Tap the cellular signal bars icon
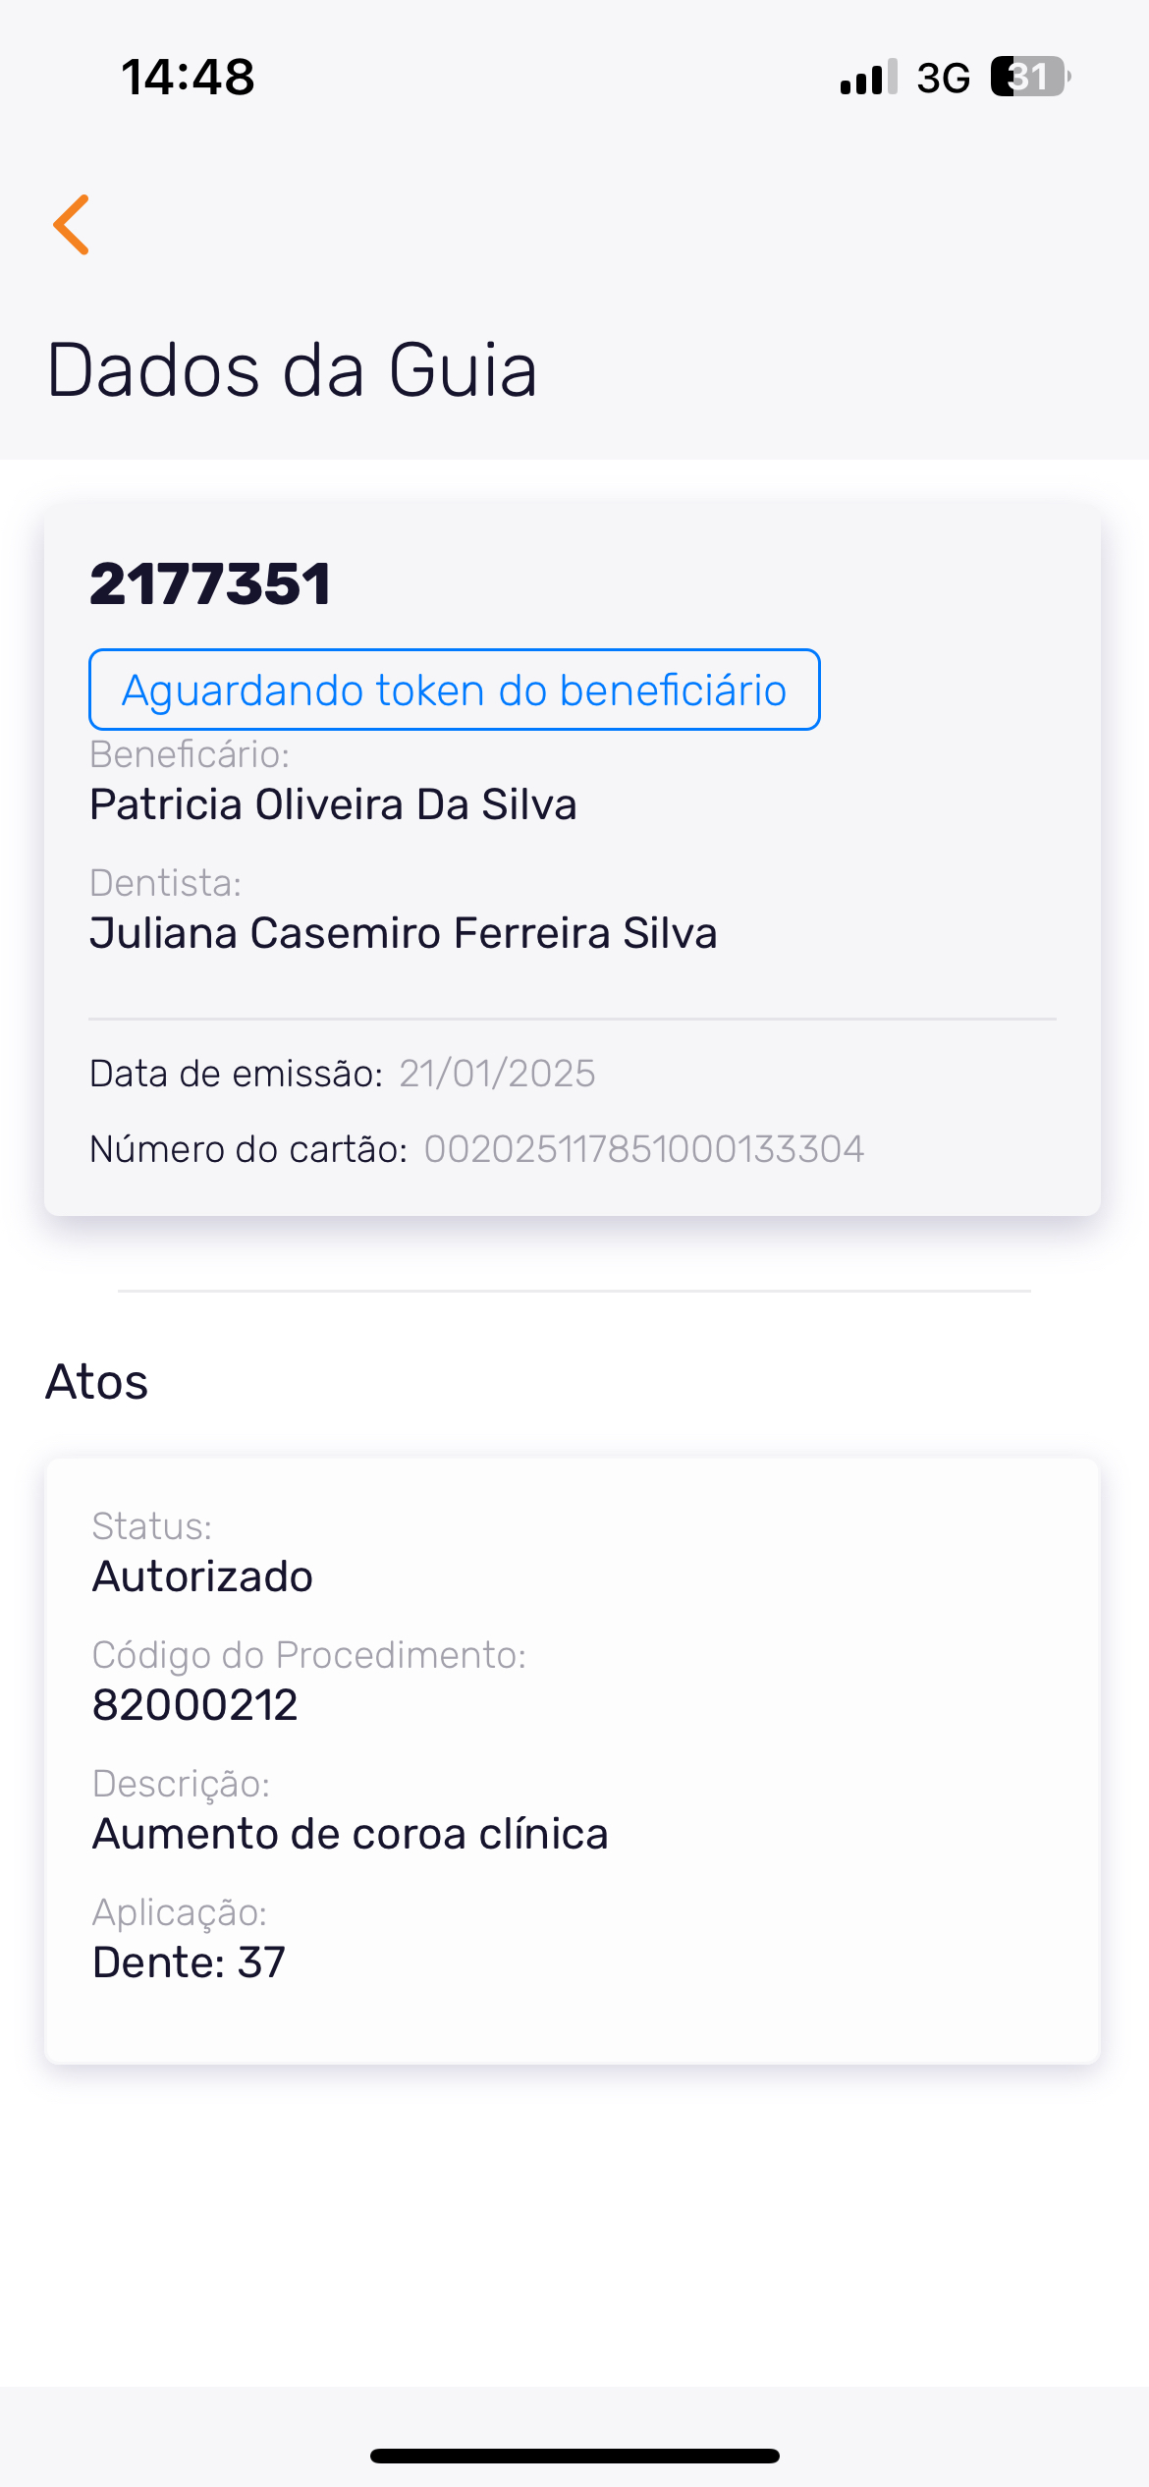 coord(868,77)
